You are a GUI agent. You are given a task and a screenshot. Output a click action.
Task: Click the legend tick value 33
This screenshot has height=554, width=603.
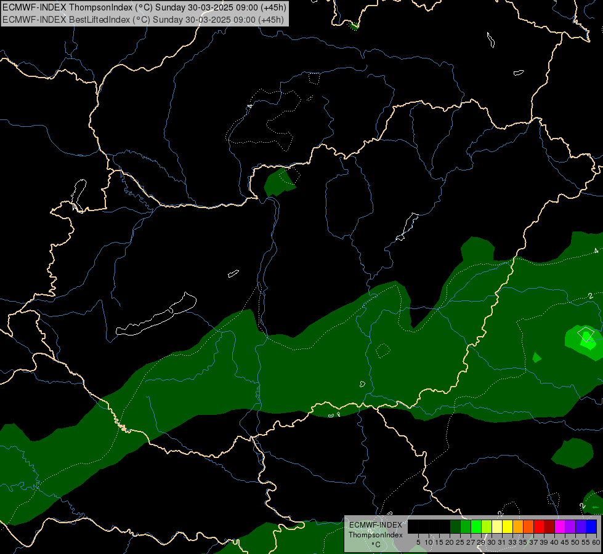pos(512,542)
